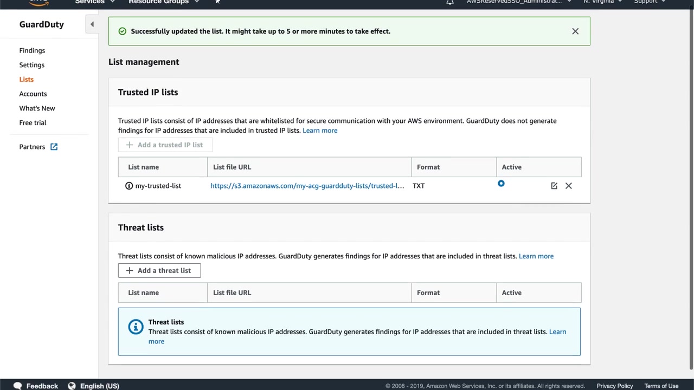
Task: Open Settings in the sidebar
Action: click(32, 65)
